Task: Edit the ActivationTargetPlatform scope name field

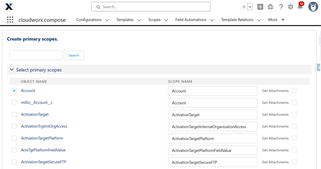Action: 213,139
